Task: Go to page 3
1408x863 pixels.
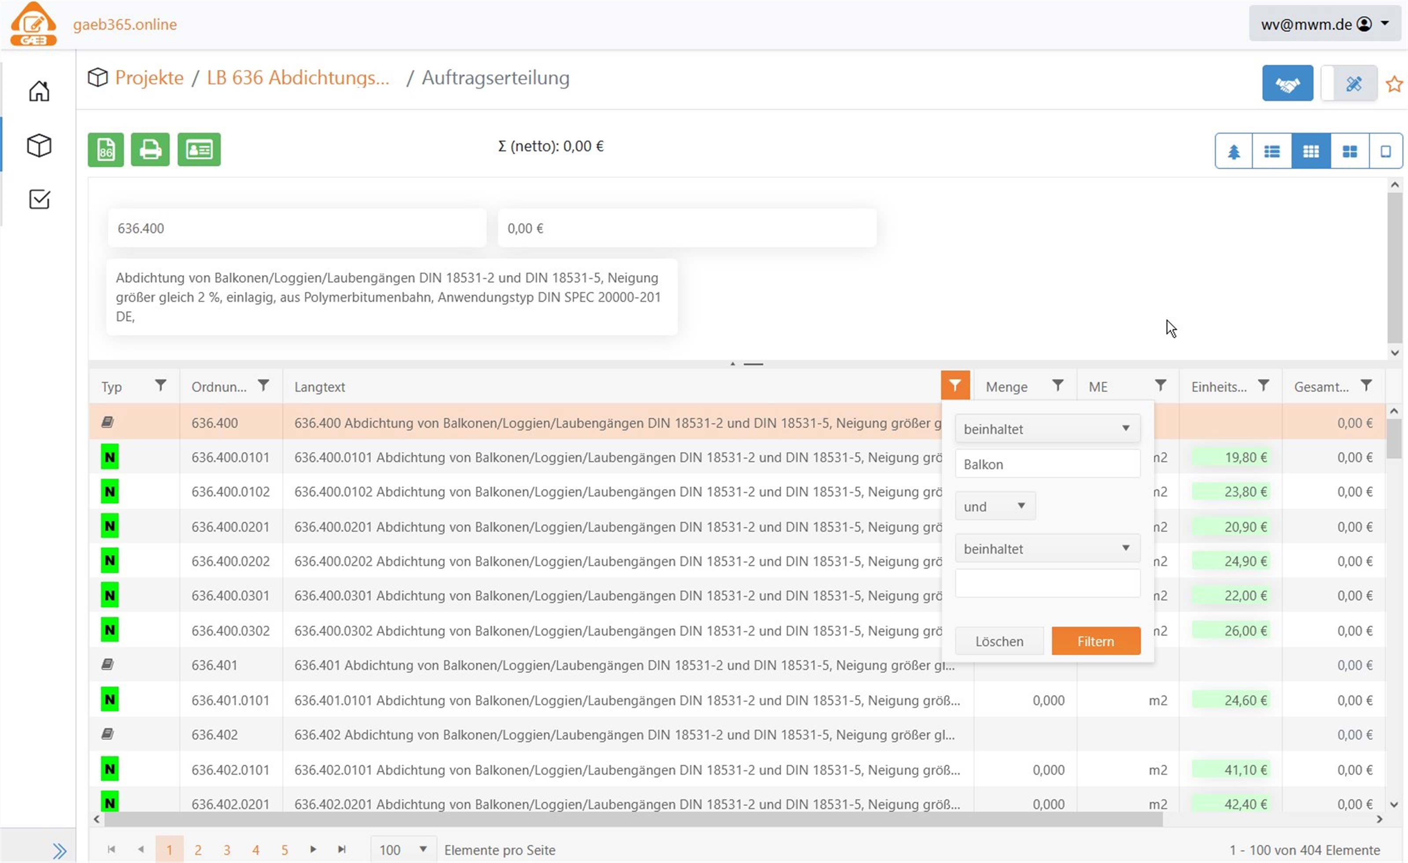Action: (x=227, y=850)
